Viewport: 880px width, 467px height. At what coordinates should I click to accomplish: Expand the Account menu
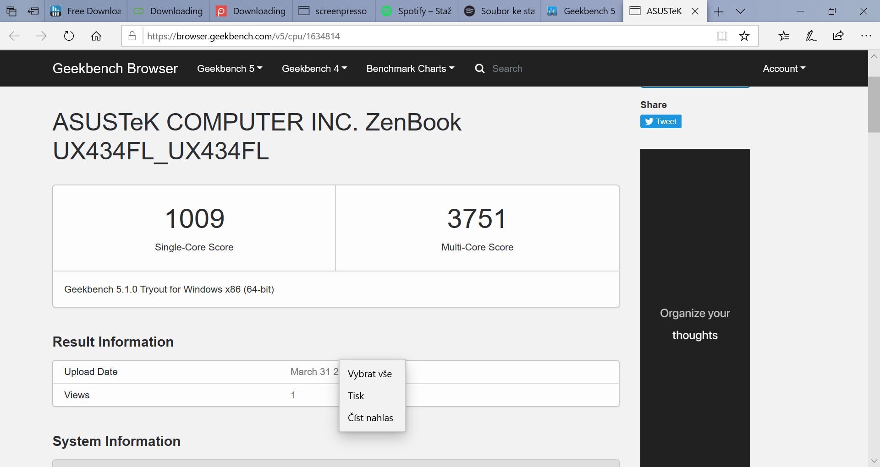[x=783, y=68]
